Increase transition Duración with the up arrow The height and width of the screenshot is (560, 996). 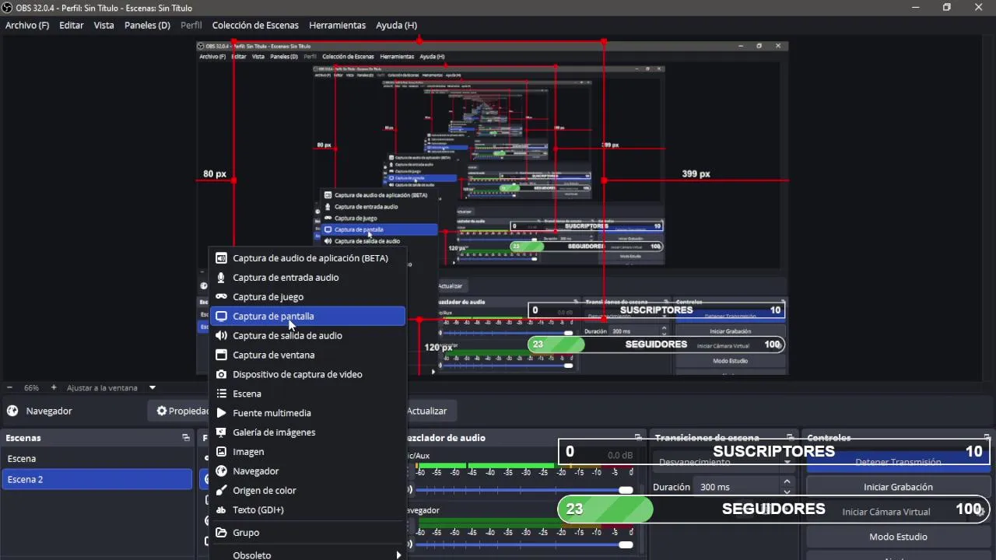[x=787, y=482]
